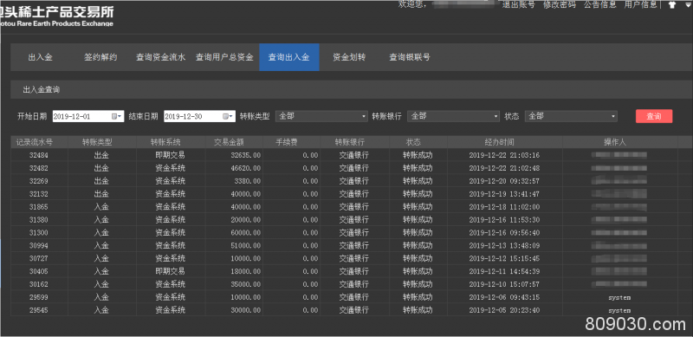Select record number 30405
Screen dimensions: 693x337
(39, 270)
